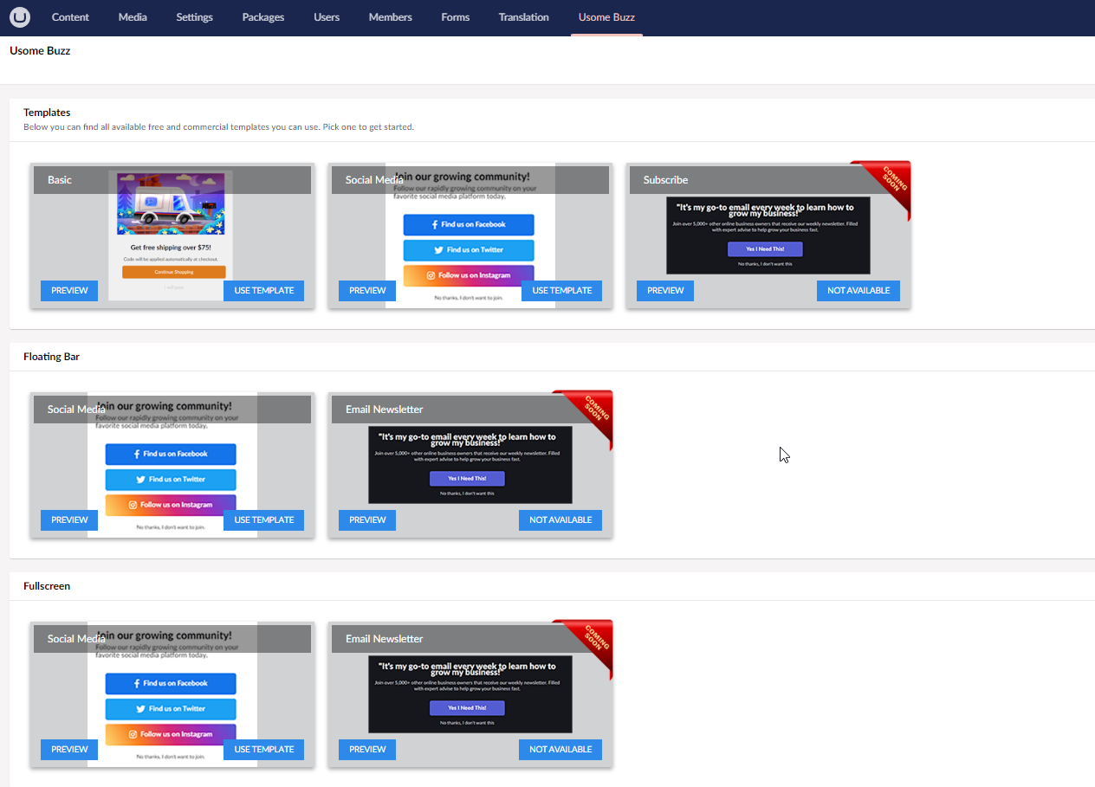Switch to the Usome Buzz tab
This screenshot has height=787, width=1095.
pos(606,17)
